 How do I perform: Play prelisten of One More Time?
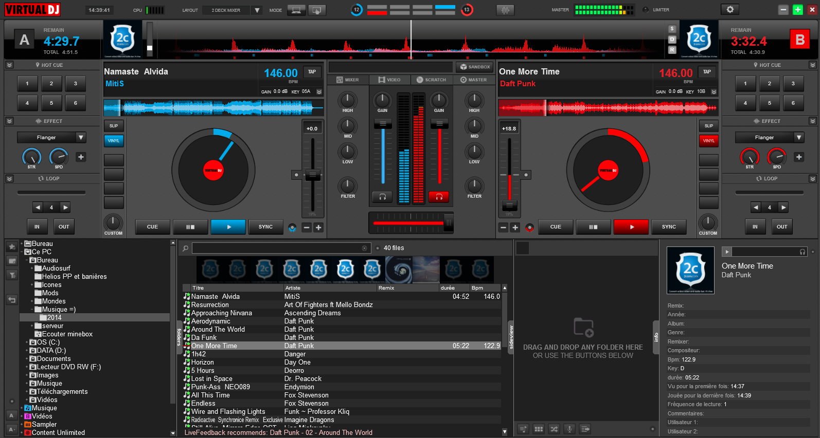[726, 252]
